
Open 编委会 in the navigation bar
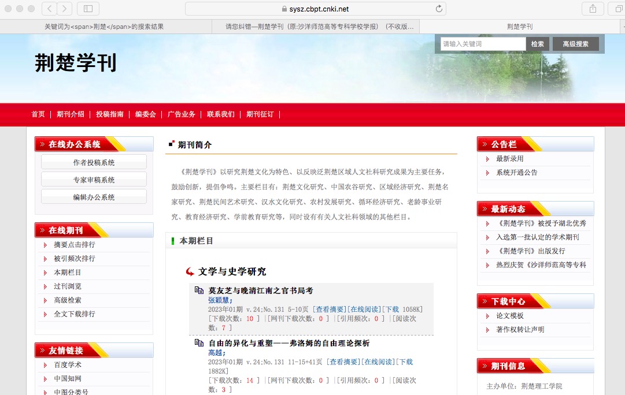(x=146, y=114)
